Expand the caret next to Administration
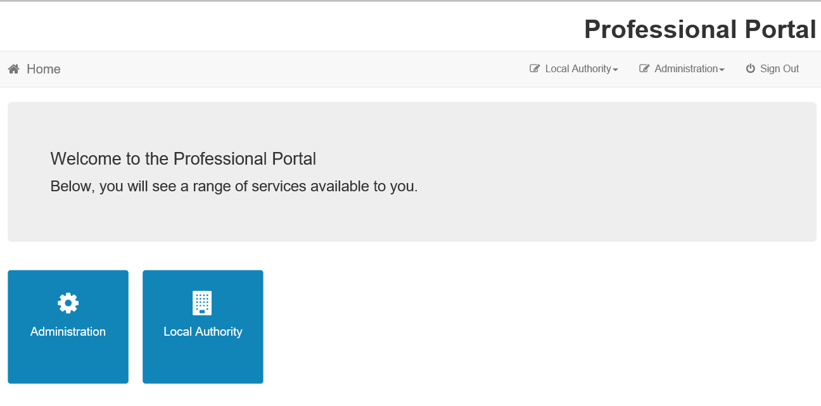The height and width of the screenshot is (406, 821). tap(722, 70)
